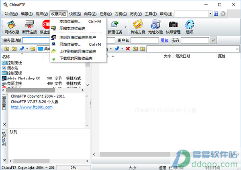Choose 本地收藏夹... from the menu

[x=78, y=22]
